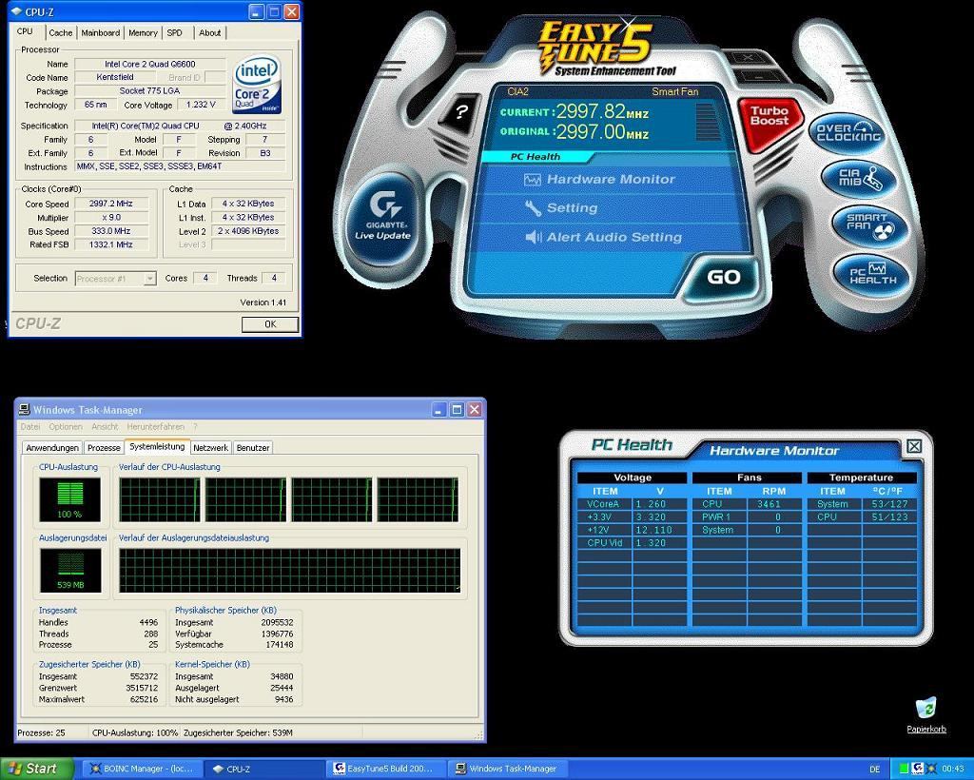This screenshot has height=780, width=974.
Task: Click the Turbo Boost button
Action: 769,123
